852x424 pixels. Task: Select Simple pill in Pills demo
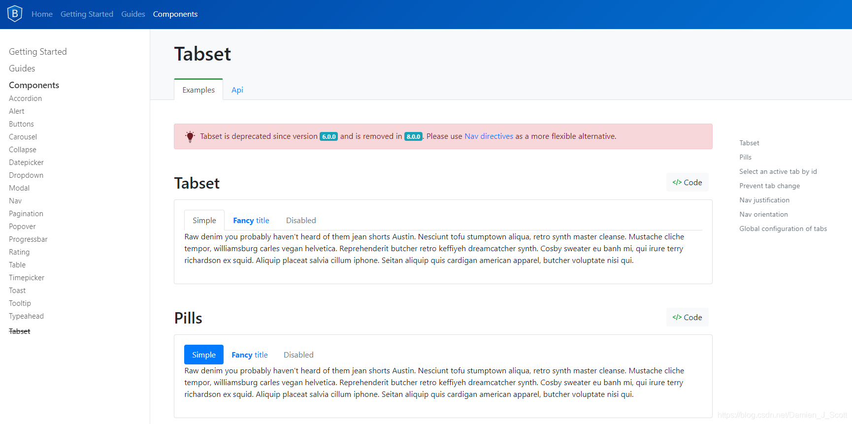204,355
